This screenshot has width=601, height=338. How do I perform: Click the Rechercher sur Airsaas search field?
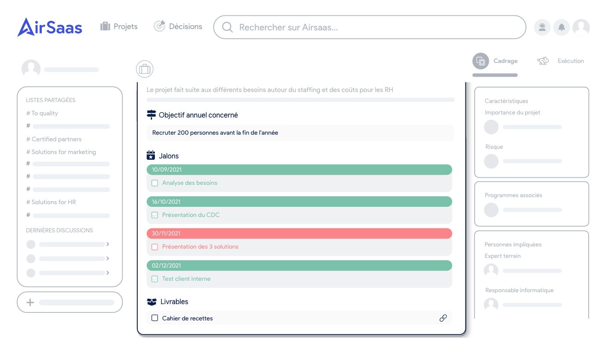point(370,27)
